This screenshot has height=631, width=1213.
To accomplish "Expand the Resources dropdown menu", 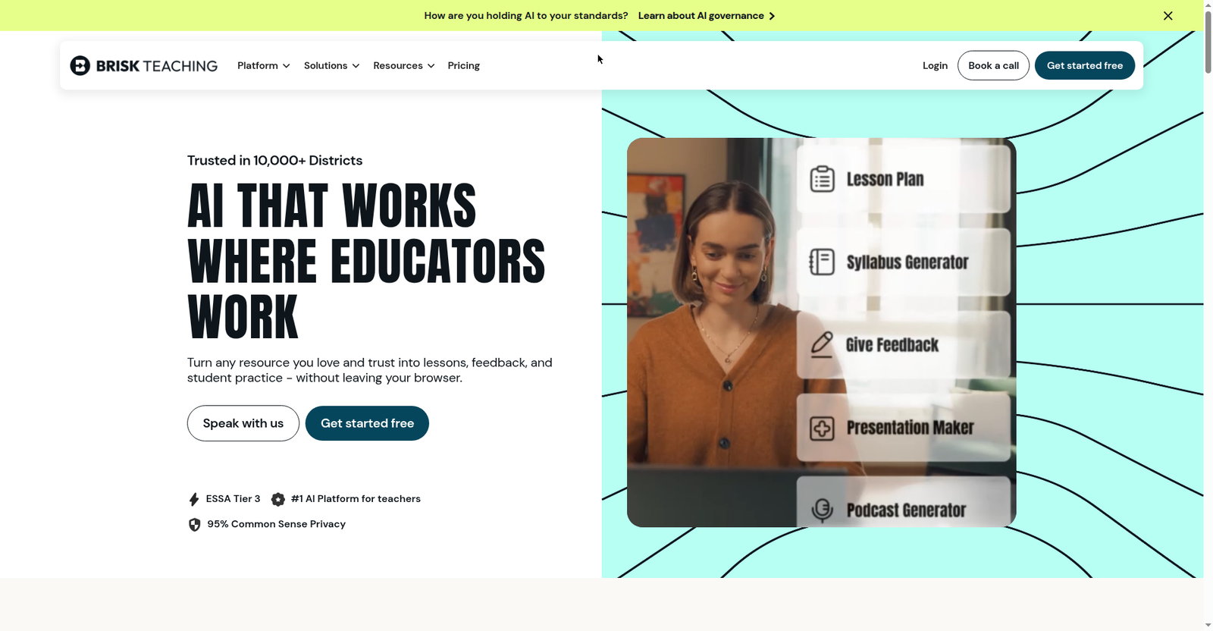I will pos(404,66).
